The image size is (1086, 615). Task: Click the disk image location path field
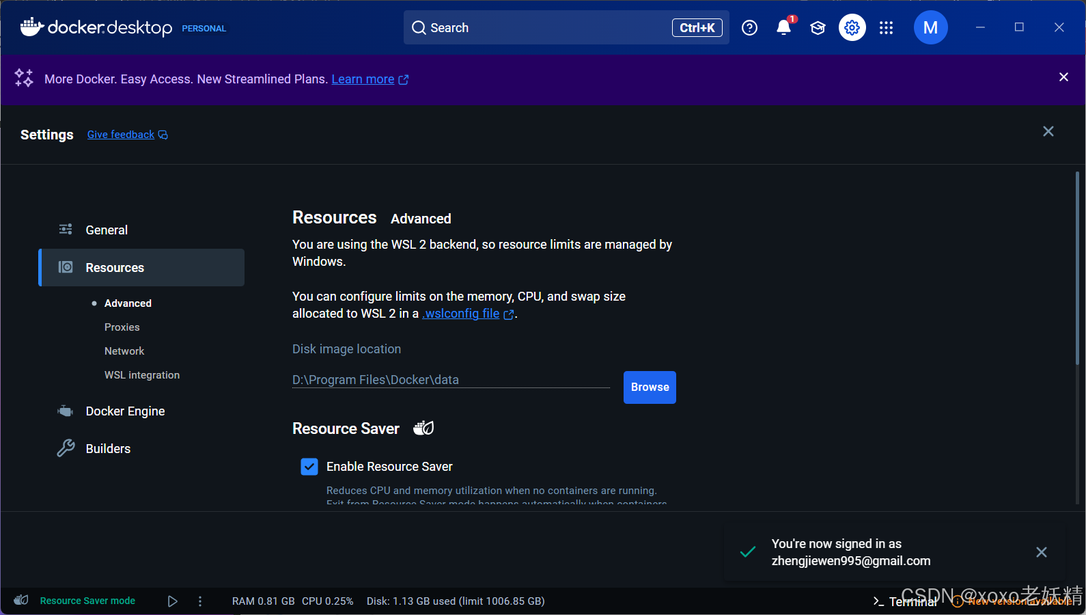click(451, 380)
